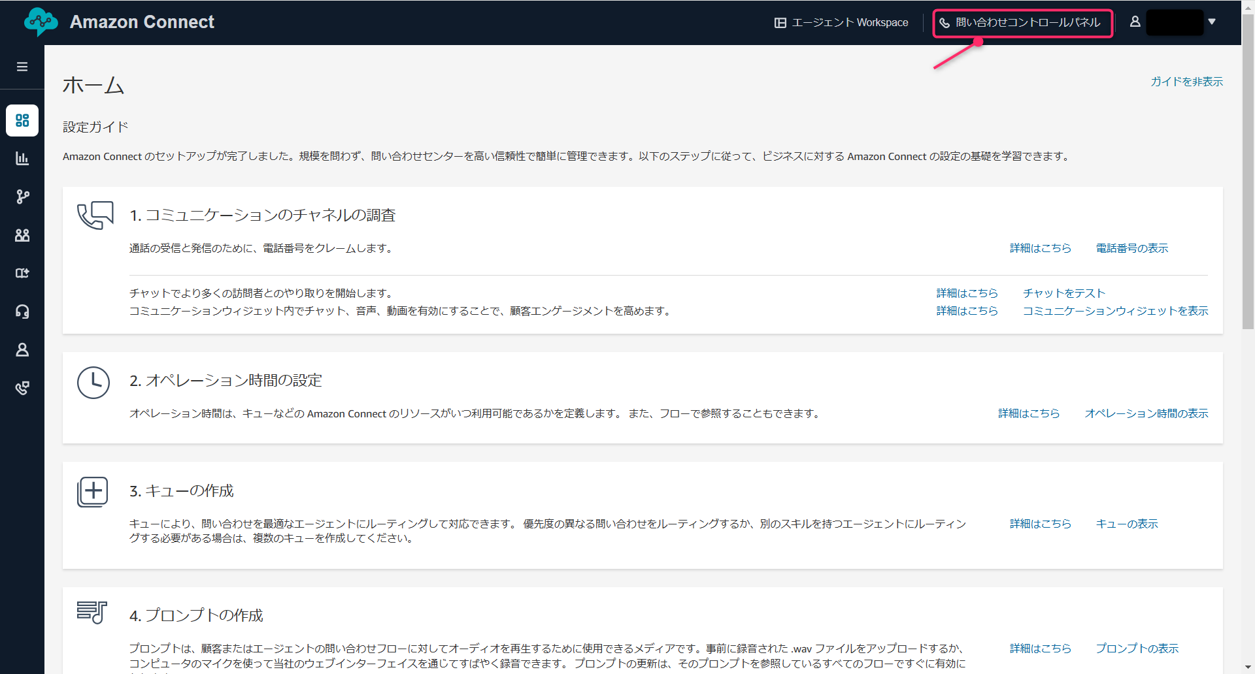Open エージェント Workspace from the top bar

point(842,23)
